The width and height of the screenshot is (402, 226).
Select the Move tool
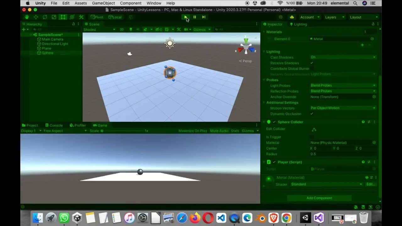(36, 17)
